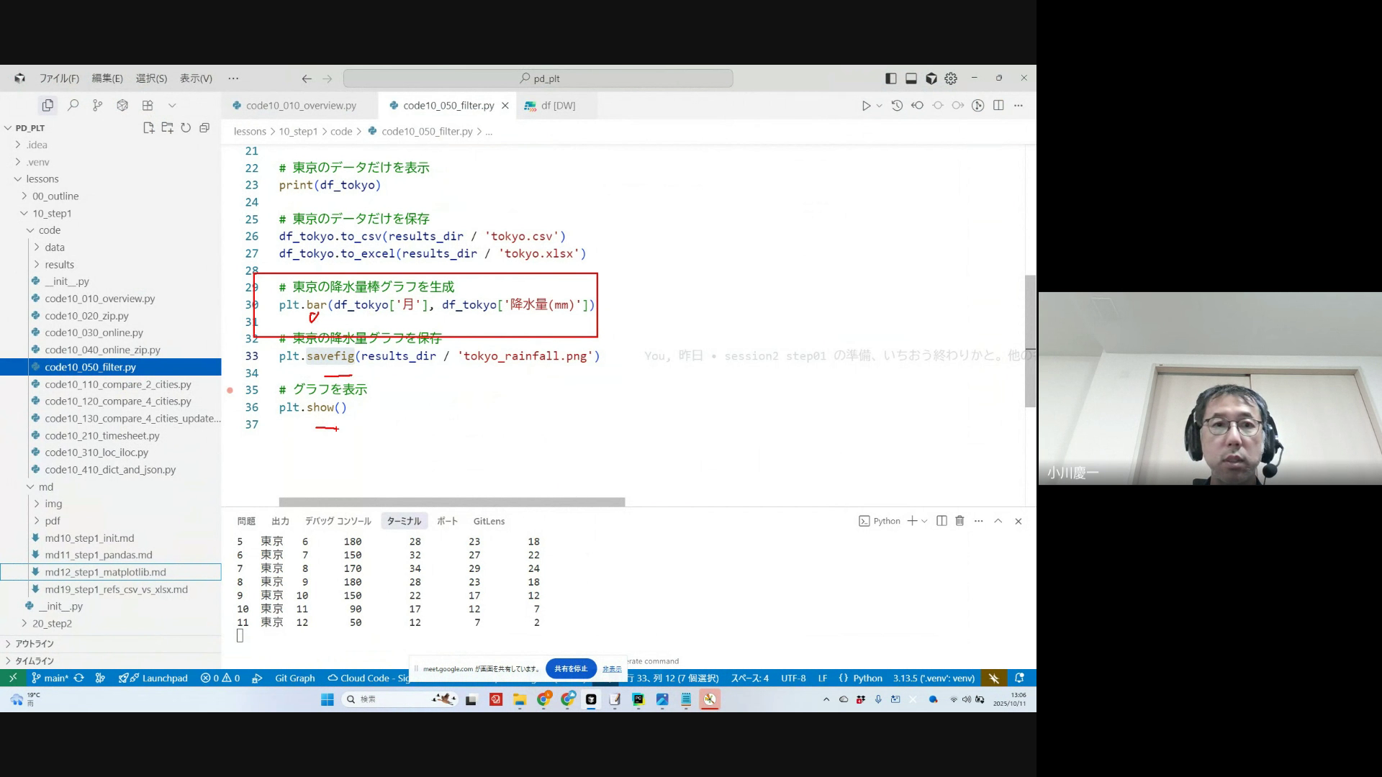Expand the 20_step2 folder
The height and width of the screenshot is (777, 1382).
51,624
